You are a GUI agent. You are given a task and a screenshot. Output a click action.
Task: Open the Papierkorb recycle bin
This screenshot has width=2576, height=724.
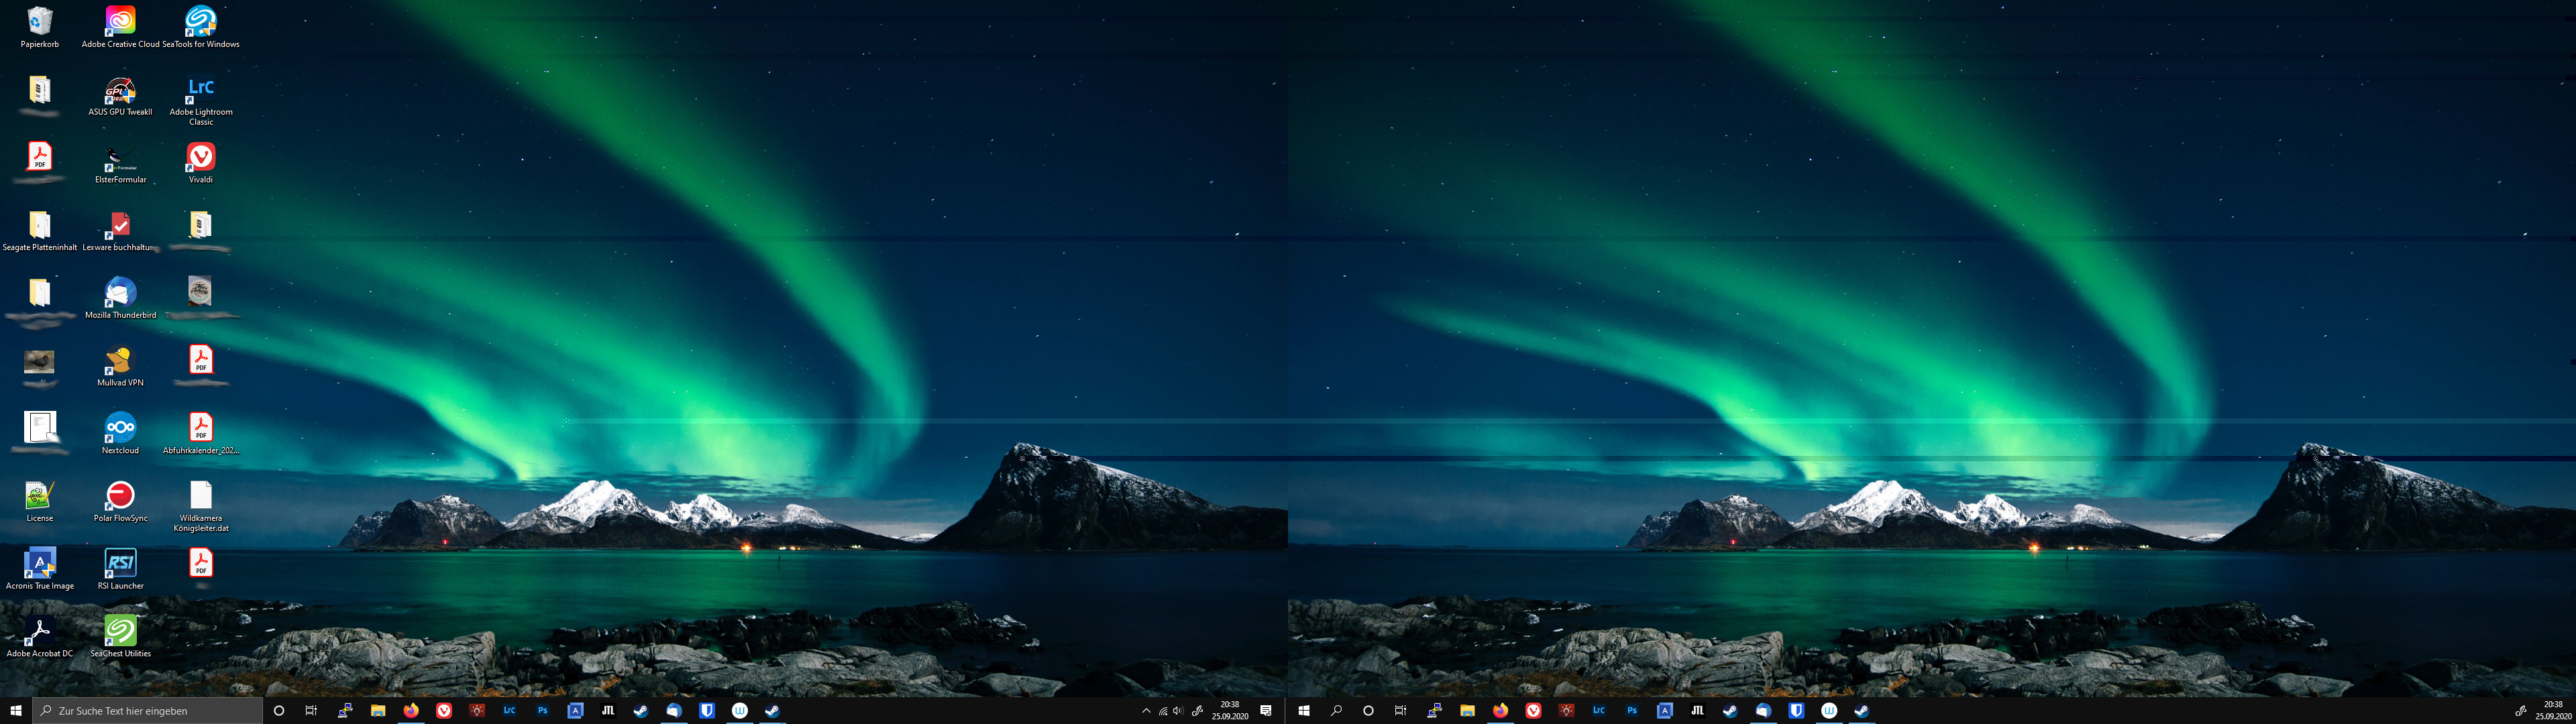tap(39, 22)
